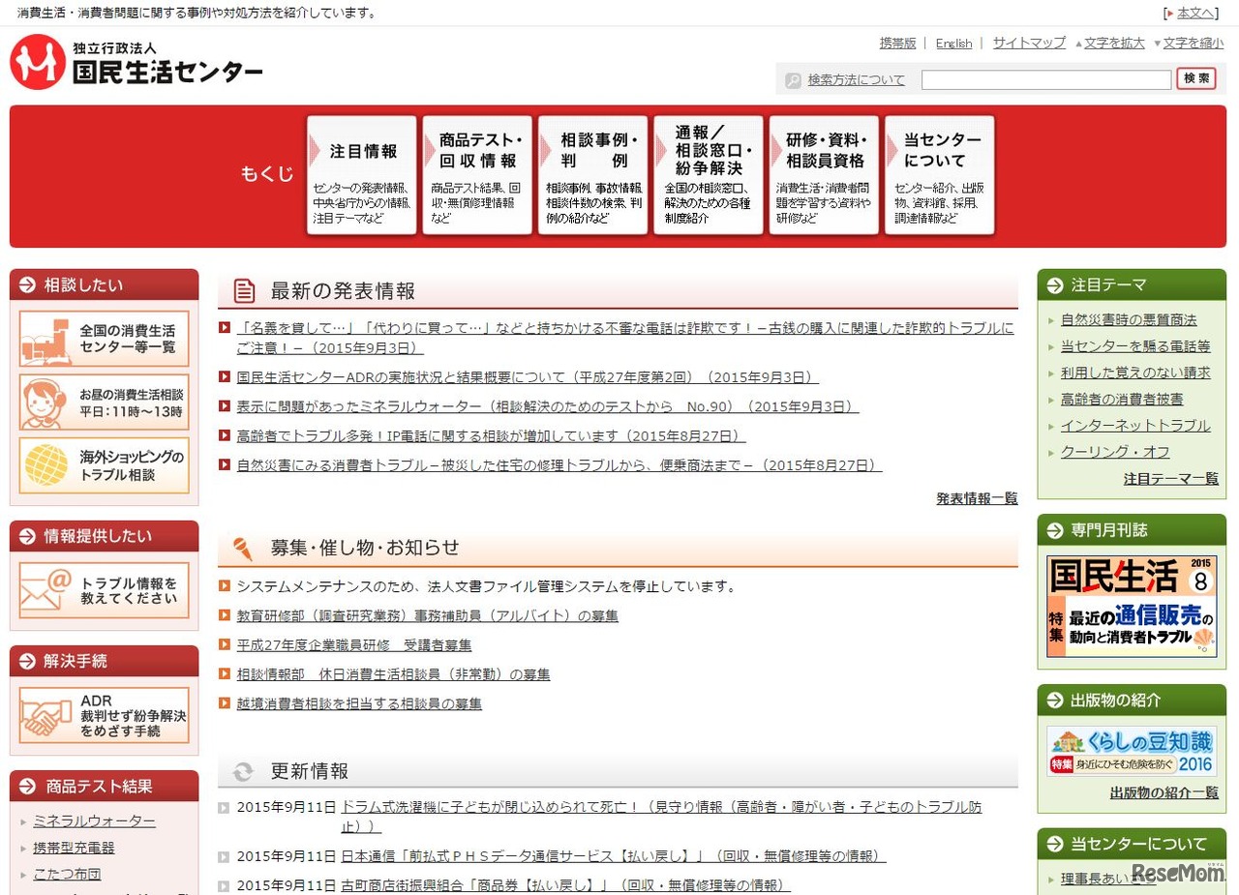Open 商品テスト・回収情報 menu item
The width and height of the screenshot is (1239, 895).
click(477, 175)
